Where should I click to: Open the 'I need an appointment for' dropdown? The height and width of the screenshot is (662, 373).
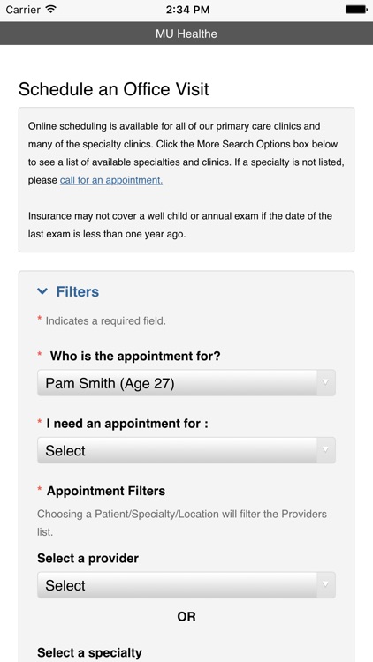point(186,450)
